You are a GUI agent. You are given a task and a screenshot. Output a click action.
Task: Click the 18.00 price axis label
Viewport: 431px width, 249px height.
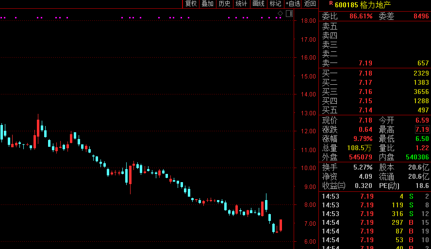[x=308, y=21]
